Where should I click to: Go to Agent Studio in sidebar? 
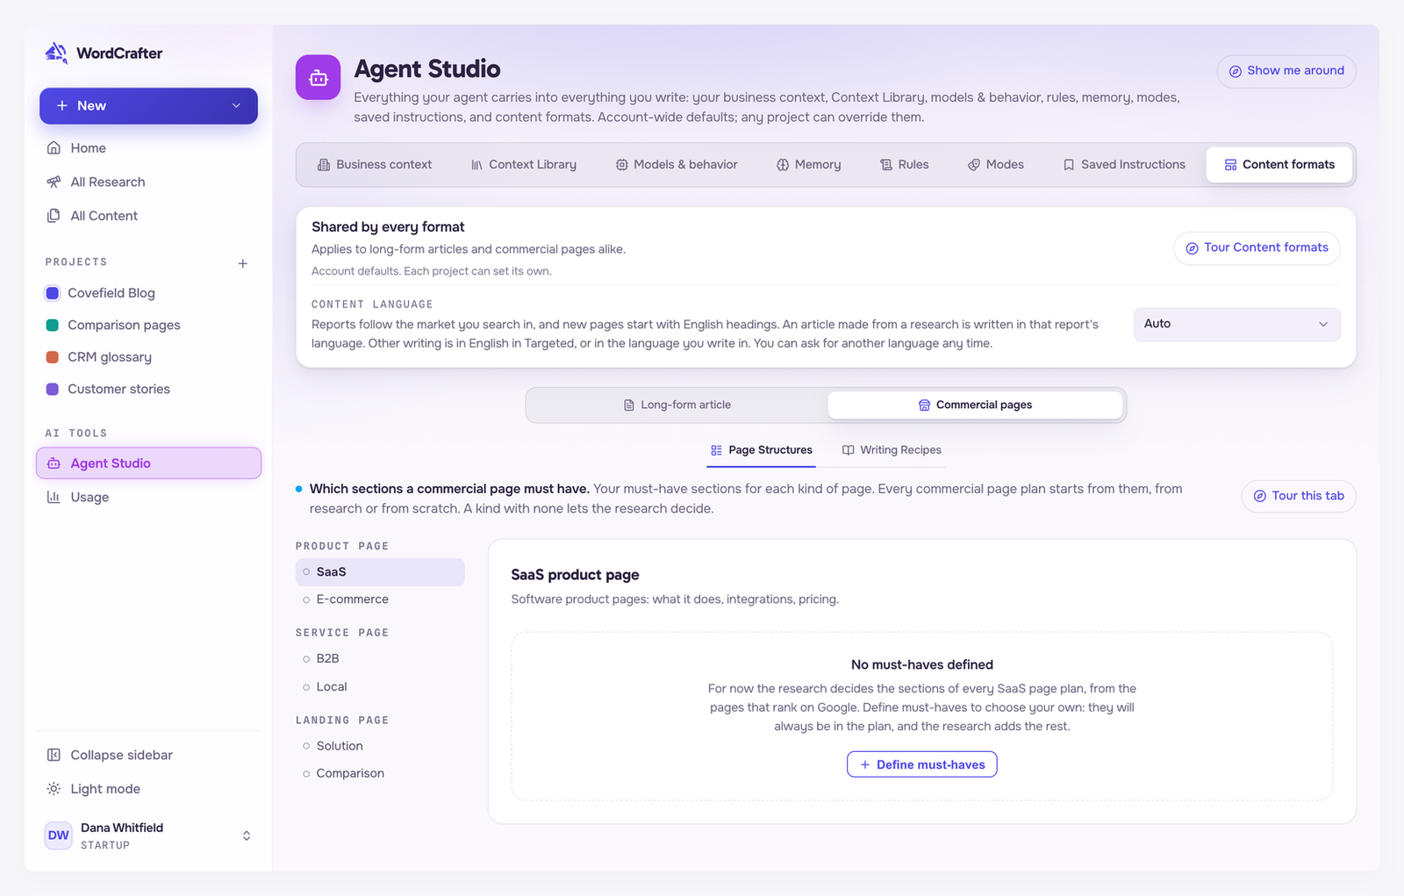point(148,463)
